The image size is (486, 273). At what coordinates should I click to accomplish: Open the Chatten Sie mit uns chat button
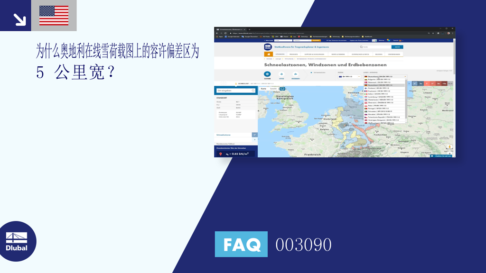tap(442, 156)
